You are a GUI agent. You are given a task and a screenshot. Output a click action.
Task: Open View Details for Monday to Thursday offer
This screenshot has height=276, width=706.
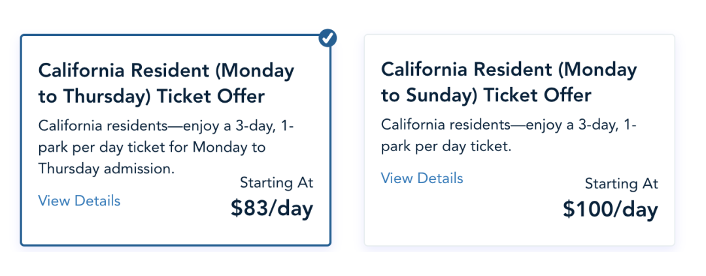tap(79, 200)
